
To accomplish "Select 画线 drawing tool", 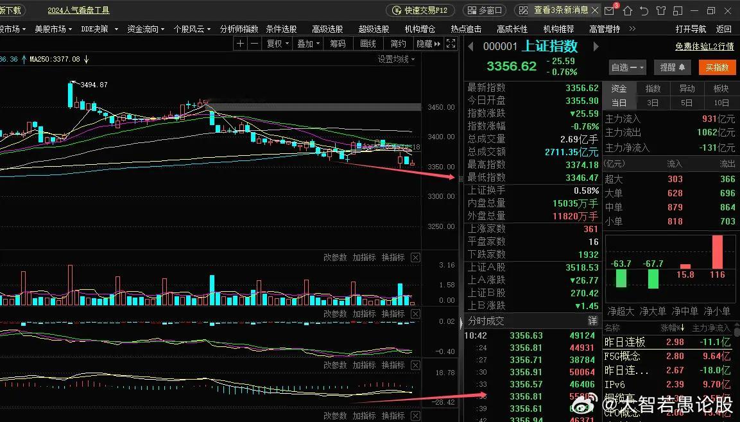I will pos(368,44).
